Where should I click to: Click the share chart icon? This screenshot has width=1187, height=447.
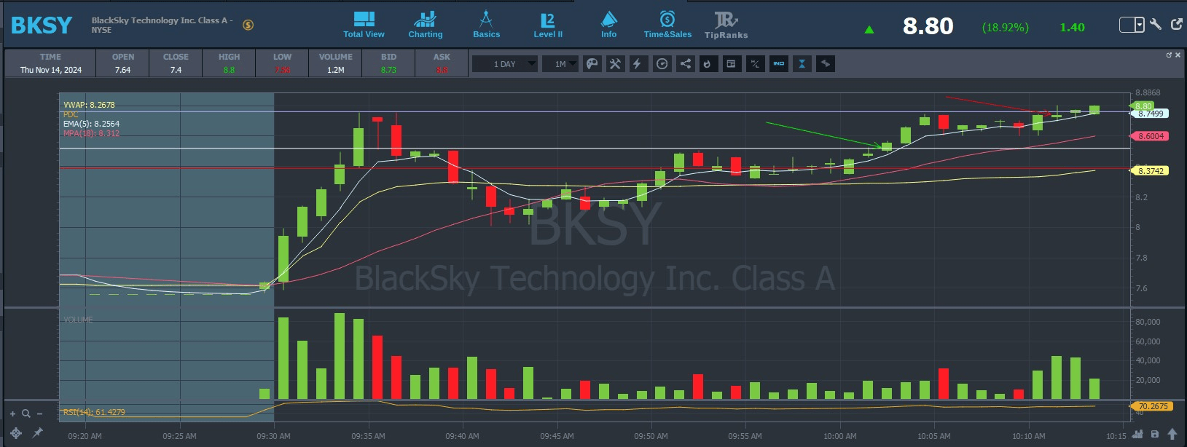click(x=686, y=64)
